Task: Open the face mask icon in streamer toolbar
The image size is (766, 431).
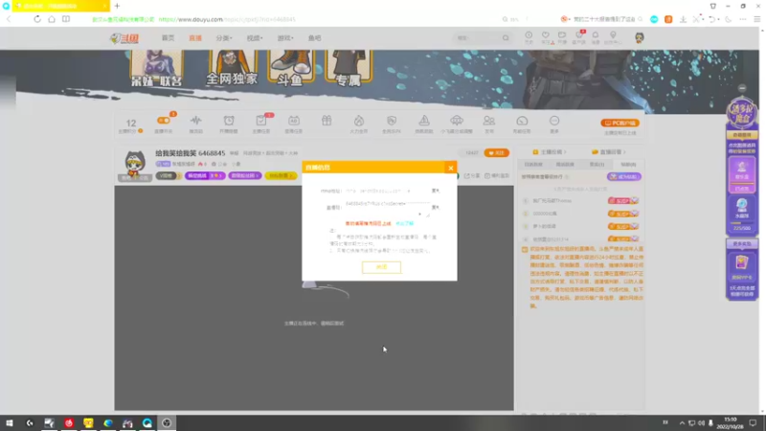Action: (x=294, y=121)
